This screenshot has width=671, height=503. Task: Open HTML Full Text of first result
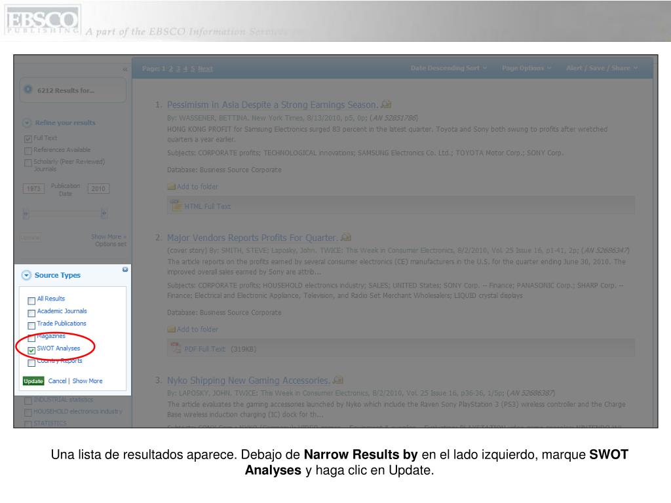pos(207,206)
